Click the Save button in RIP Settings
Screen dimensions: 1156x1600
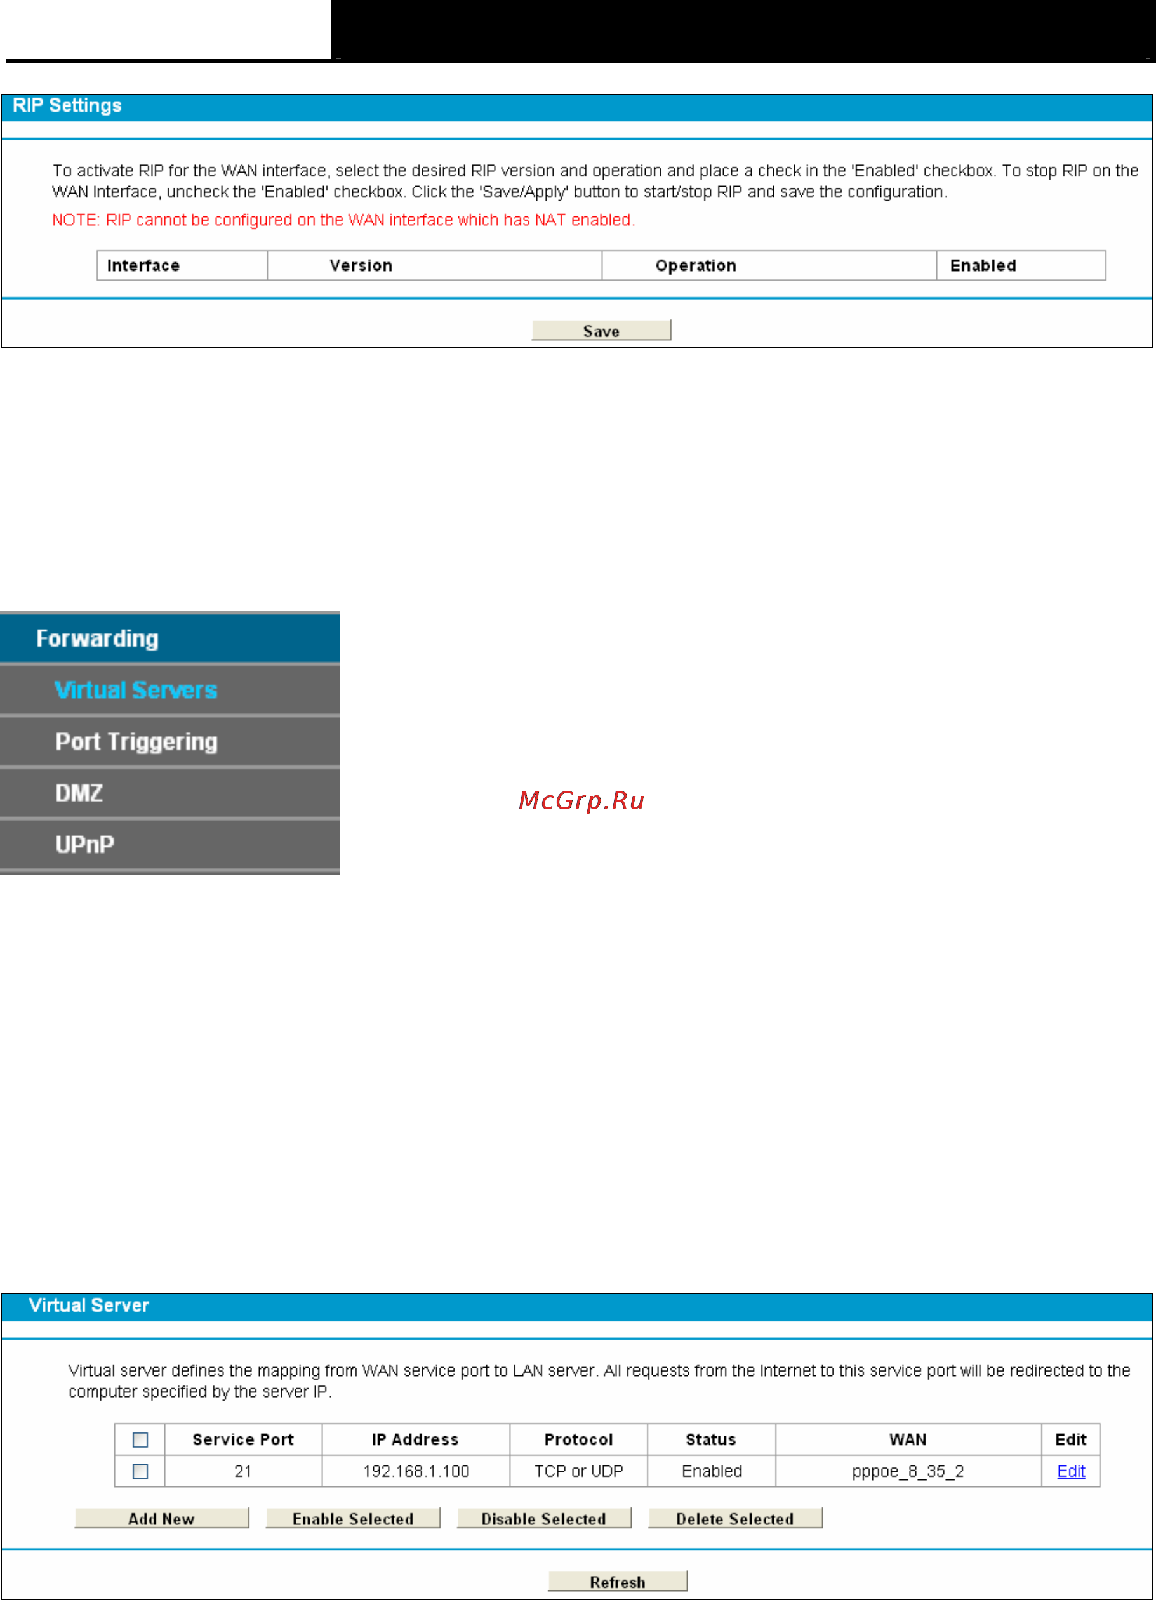pos(601,330)
